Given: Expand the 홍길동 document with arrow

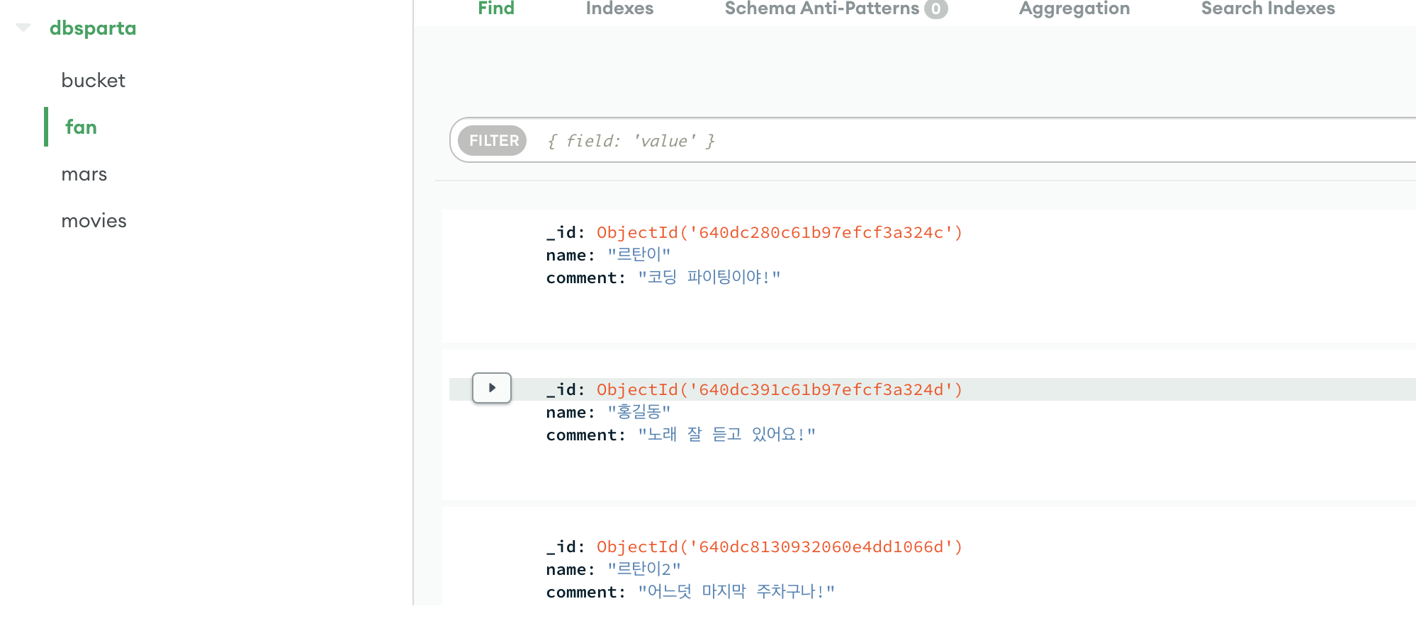Looking at the screenshot, I should coord(492,388).
